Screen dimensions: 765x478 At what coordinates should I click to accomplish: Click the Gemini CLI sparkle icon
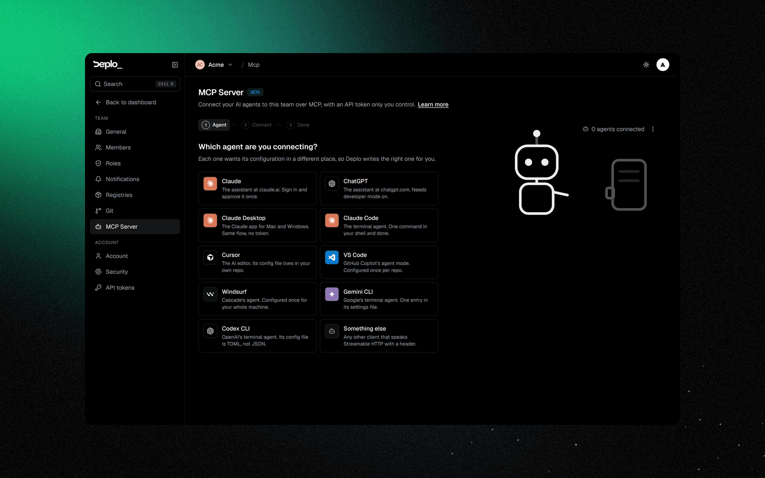coord(332,294)
